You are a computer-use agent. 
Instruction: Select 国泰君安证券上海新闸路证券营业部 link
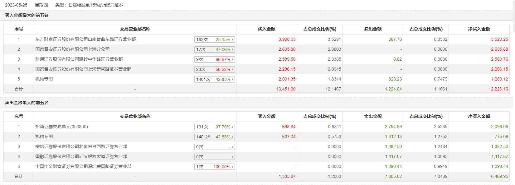83,69
